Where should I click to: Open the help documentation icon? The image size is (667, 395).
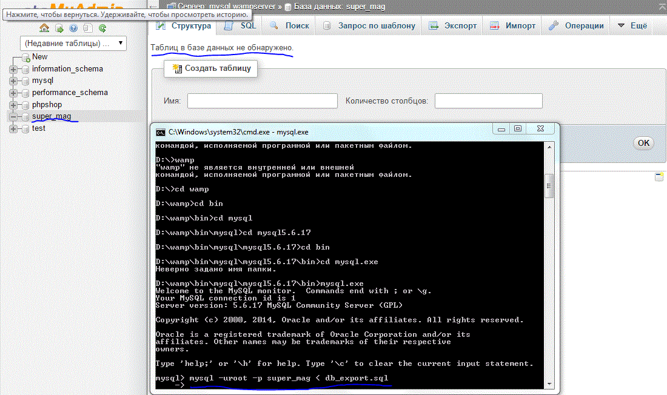click(73, 28)
